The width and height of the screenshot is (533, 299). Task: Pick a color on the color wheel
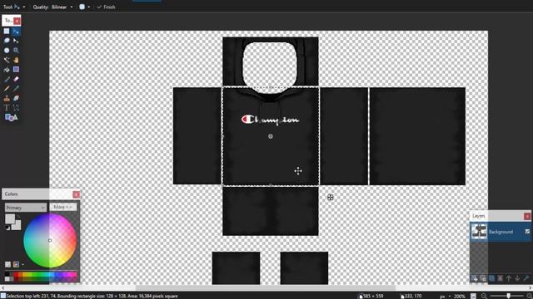pos(50,240)
